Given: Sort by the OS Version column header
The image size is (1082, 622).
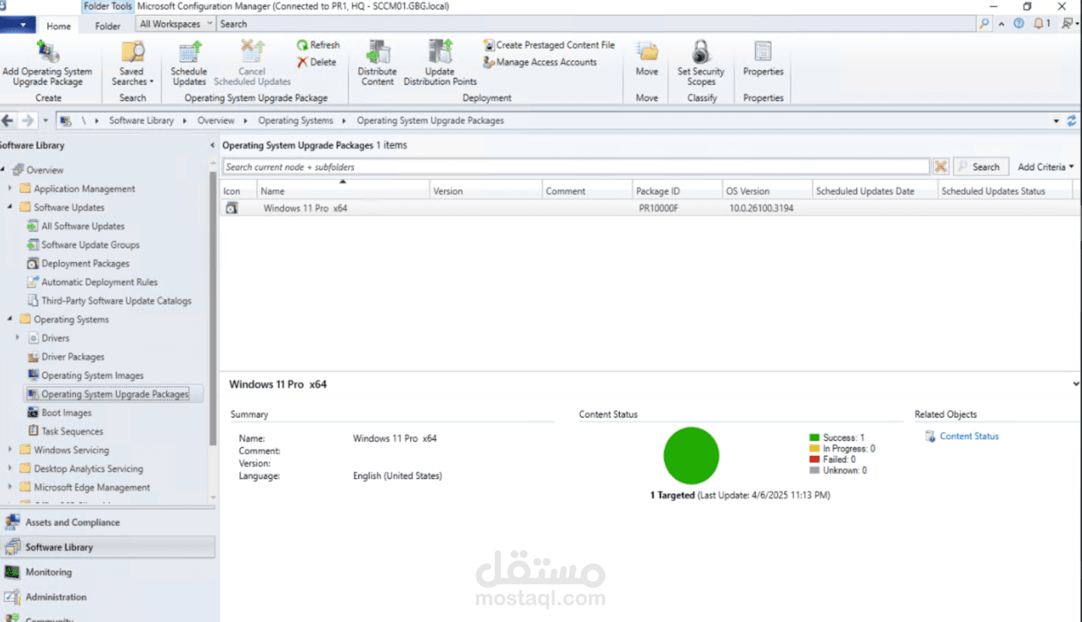Looking at the screenshot, I should pyautogui.click(x=767, y=191).
